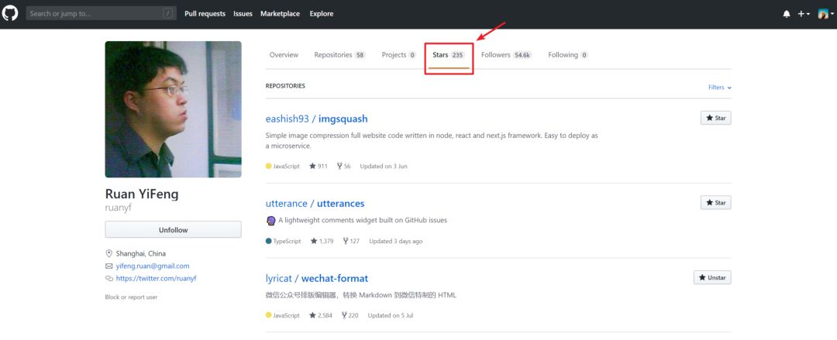
Task: View wechat-format stargazers count 2,584
Action: click(x=321, y=315)
